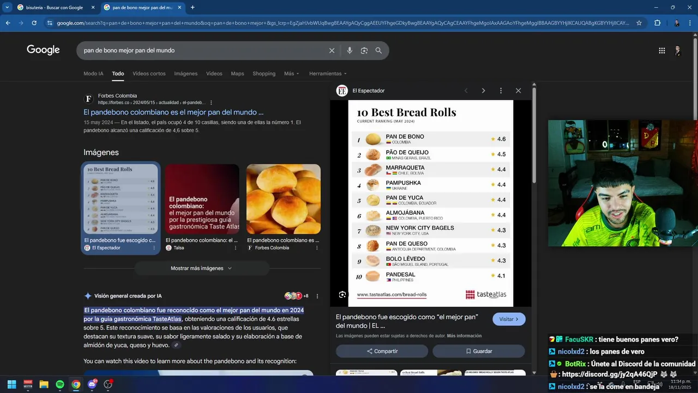
Task: Open the Google apps grid
Action: tap(661, 50)
